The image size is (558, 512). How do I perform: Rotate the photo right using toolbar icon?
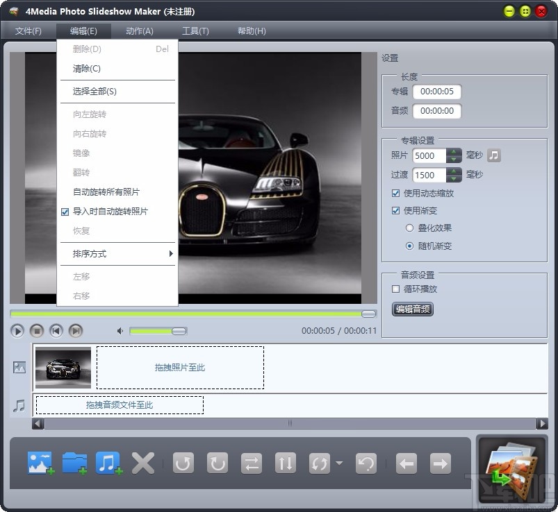pyautogui.click(x=217, y=463)
